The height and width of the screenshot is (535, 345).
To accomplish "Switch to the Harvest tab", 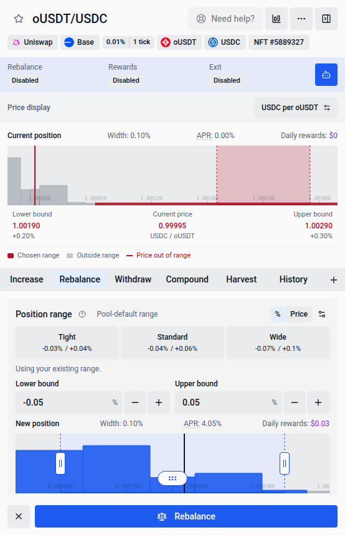I will (x=241, y=279).
